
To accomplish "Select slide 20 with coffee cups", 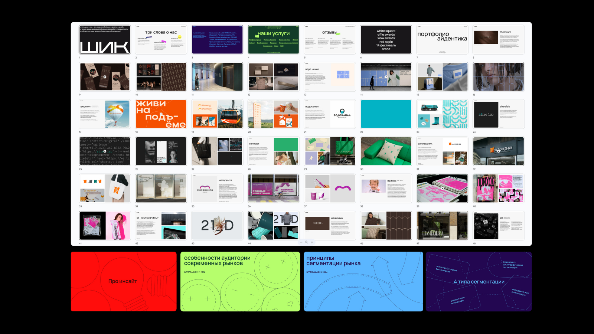I will point(274,114).
